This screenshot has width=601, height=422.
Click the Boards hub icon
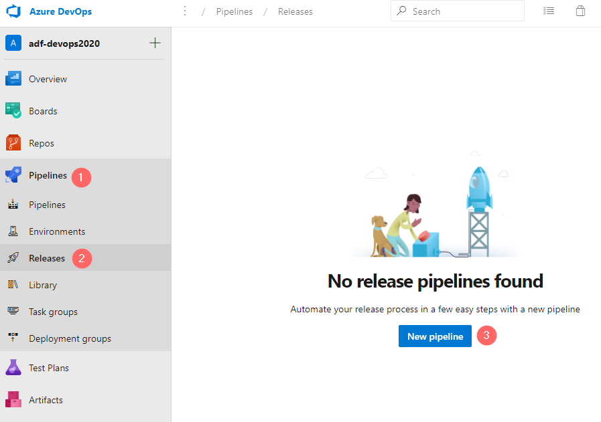pos(13,110)
